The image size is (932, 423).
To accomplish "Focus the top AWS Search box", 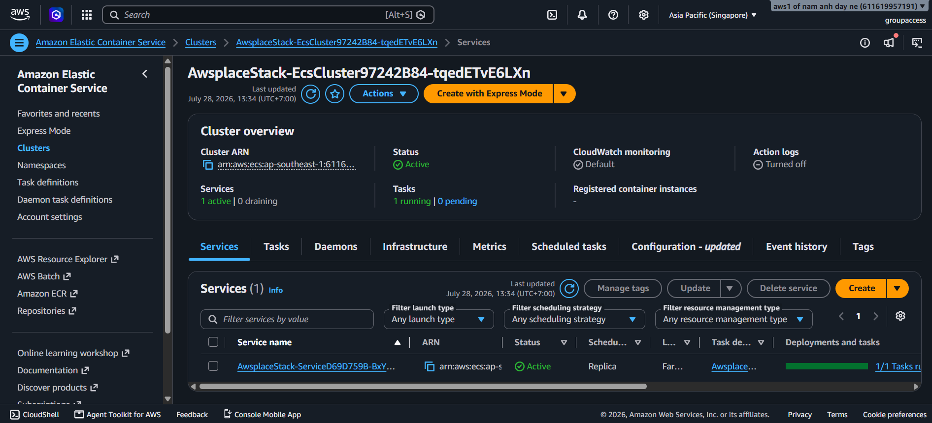I will tap(268, 15).
